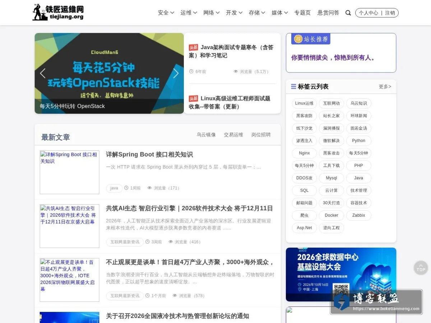Click 互联网最新资讯 tag under 共筑AI生态

coord(125,242)
